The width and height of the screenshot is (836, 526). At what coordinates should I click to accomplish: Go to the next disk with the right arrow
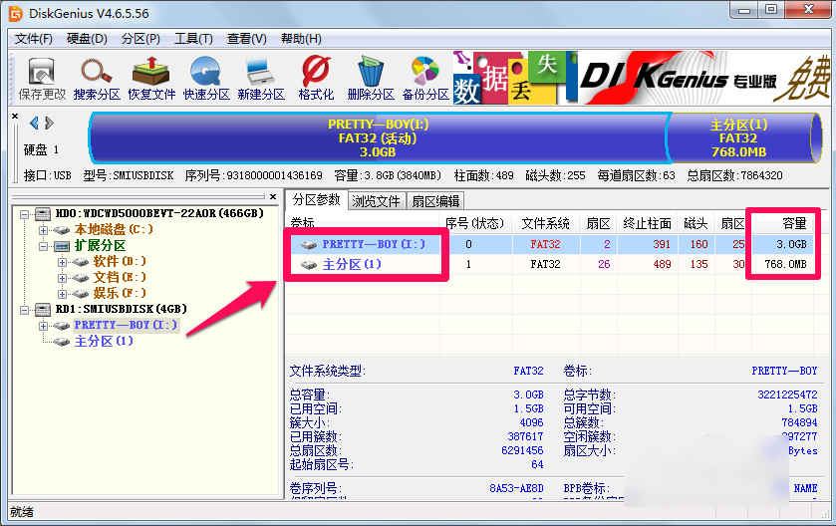click(x=48, y=124)
